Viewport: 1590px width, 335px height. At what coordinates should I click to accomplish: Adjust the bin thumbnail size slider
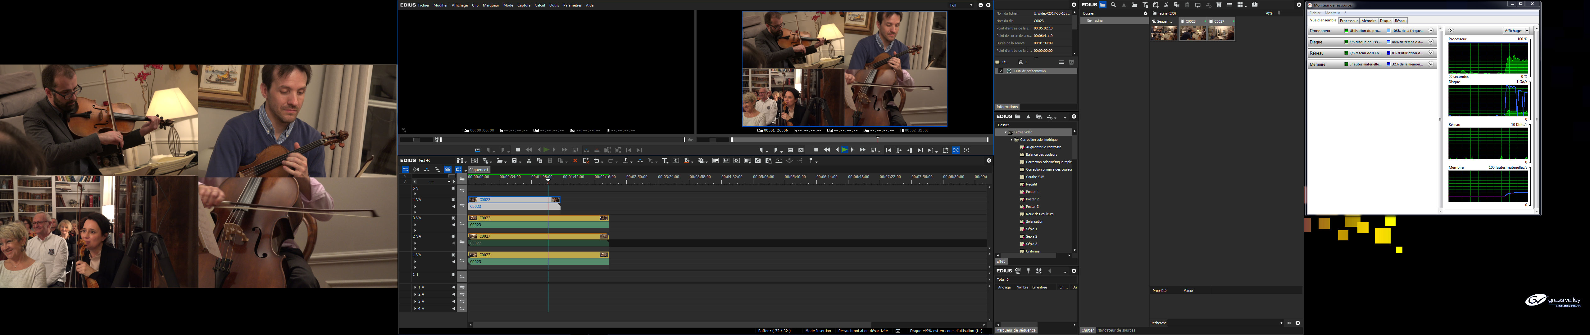tap(1278, 13)
